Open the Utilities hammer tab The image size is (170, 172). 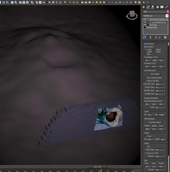pos(167,7)
